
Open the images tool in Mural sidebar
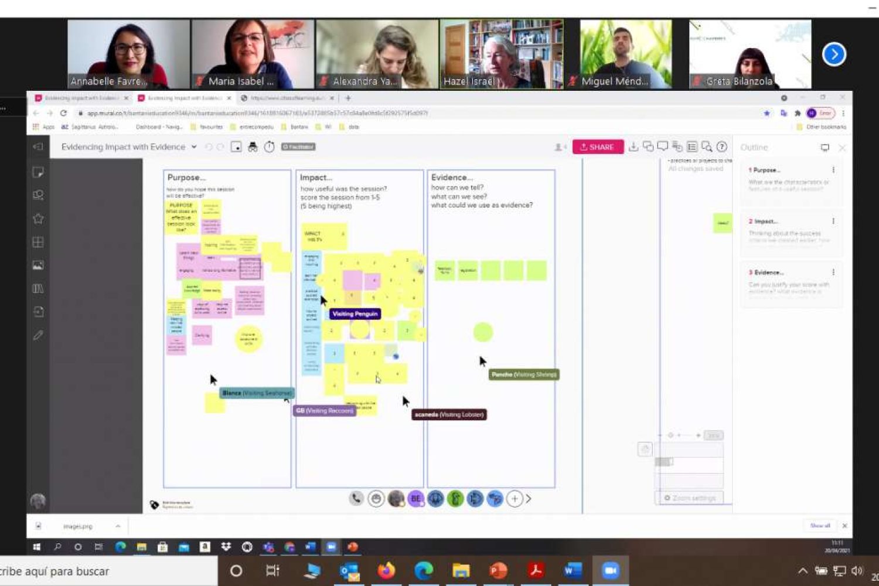pyautogui.click(x=38, y=265)
